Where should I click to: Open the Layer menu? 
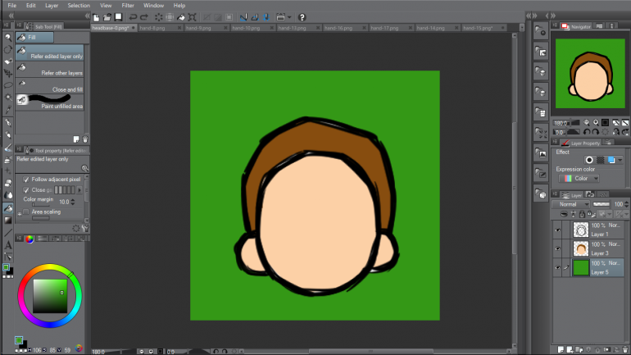tap(52, 6)
